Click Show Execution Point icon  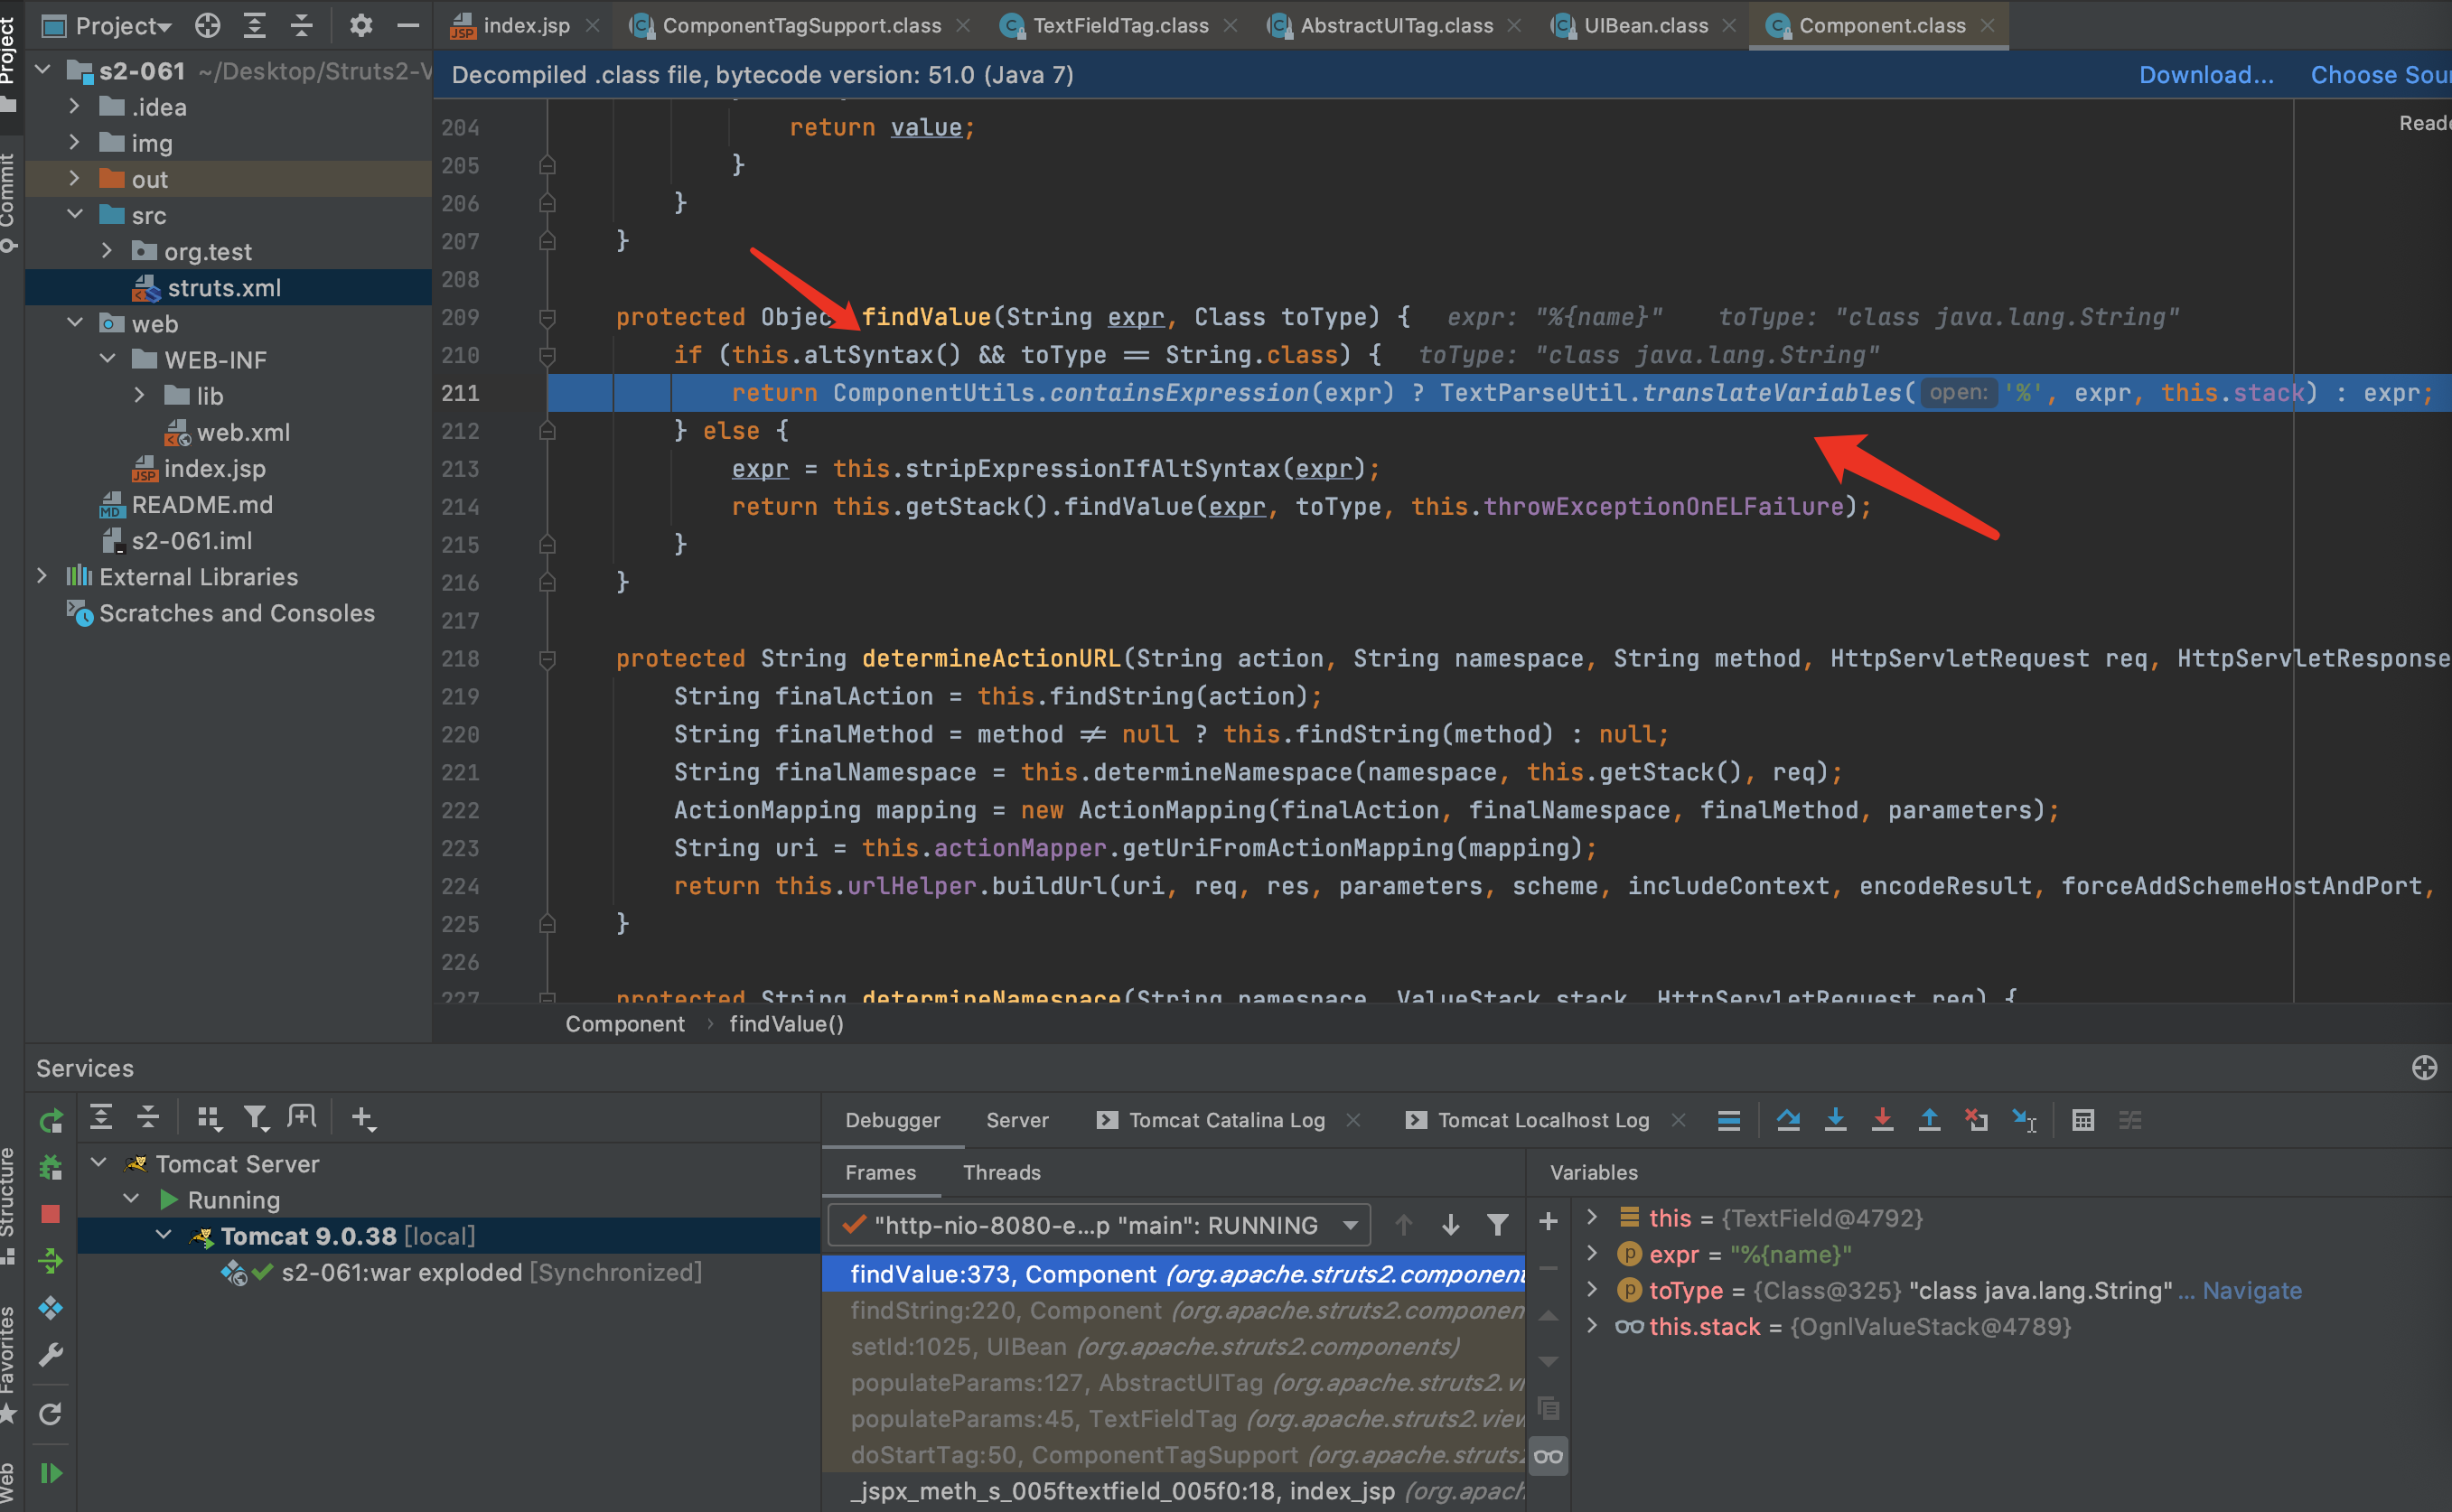[x=1729, y=1120]
